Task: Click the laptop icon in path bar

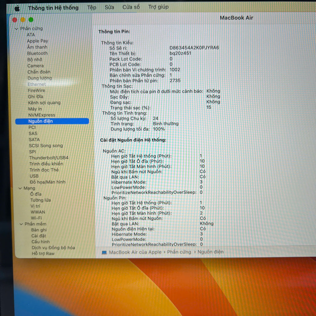Action: coord(104,252)
